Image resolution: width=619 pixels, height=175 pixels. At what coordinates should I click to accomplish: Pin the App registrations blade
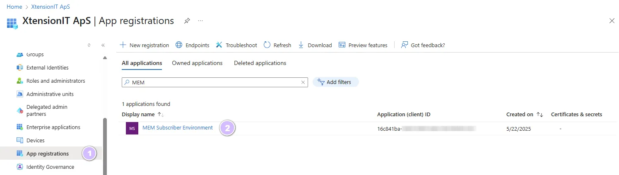187,21
